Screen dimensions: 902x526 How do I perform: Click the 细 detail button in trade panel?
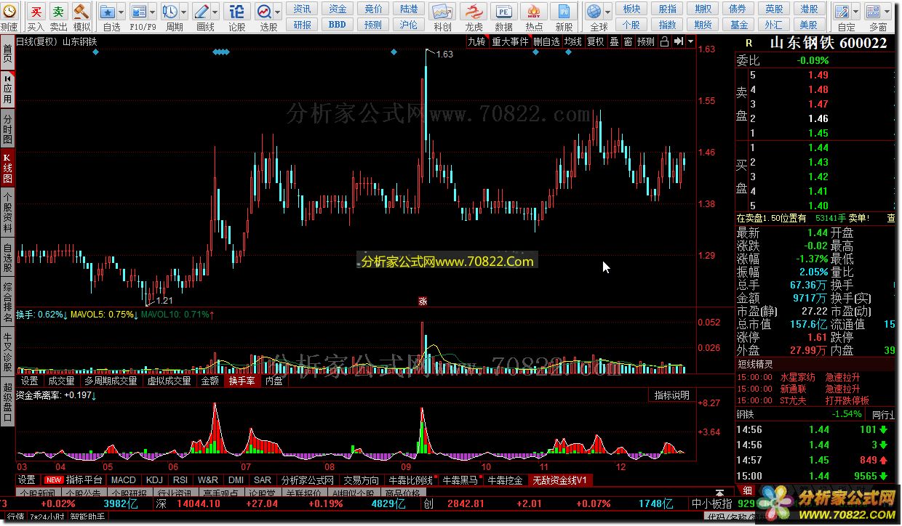[748, 490]
